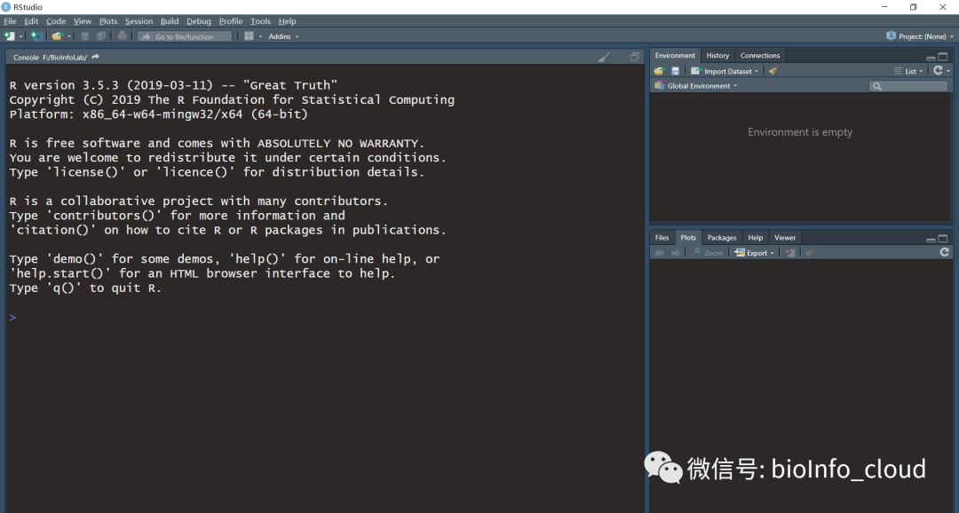Minimize the Plots pane

[x=931, y=240]
